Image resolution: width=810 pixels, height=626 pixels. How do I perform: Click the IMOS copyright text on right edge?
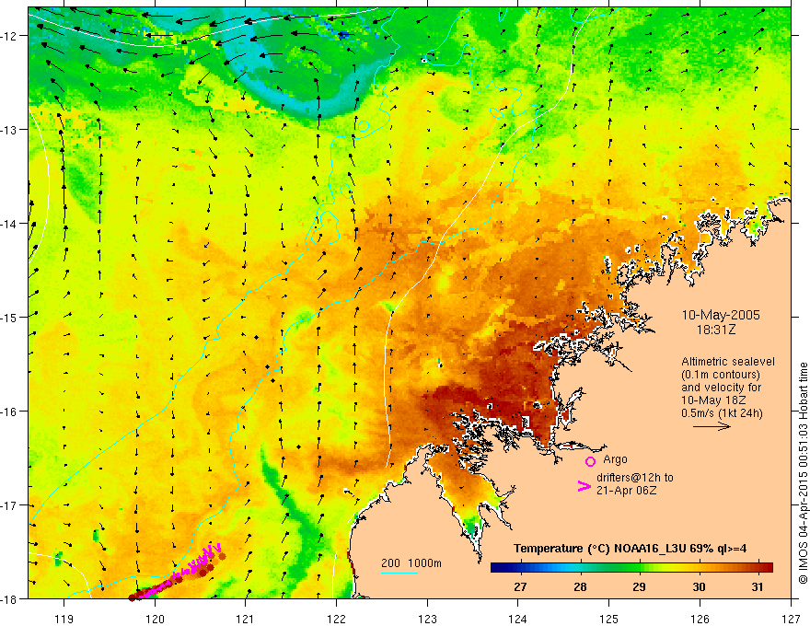(x=803, y=473)
